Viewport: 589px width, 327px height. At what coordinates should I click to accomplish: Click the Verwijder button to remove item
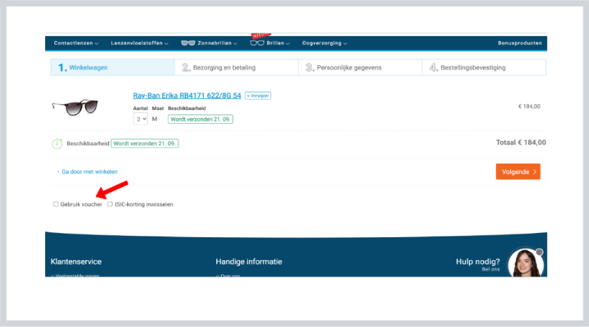click(x=258, y=95)
